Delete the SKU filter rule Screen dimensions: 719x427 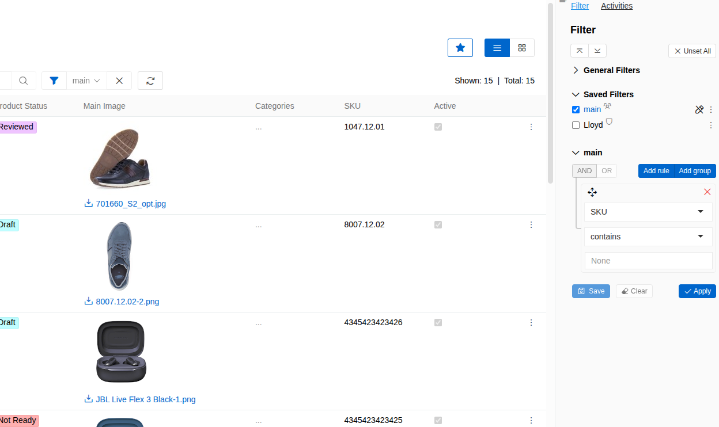point(707,192)
